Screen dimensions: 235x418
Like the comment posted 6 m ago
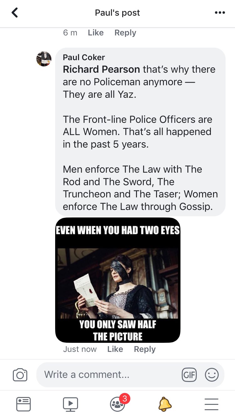coord(96,33)
